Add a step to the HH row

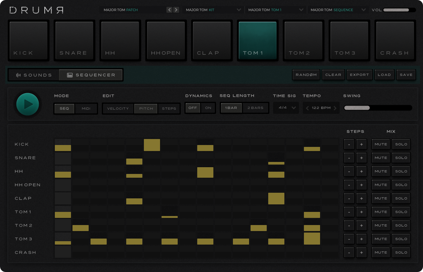pyautogui.click(x=361, y=171)
